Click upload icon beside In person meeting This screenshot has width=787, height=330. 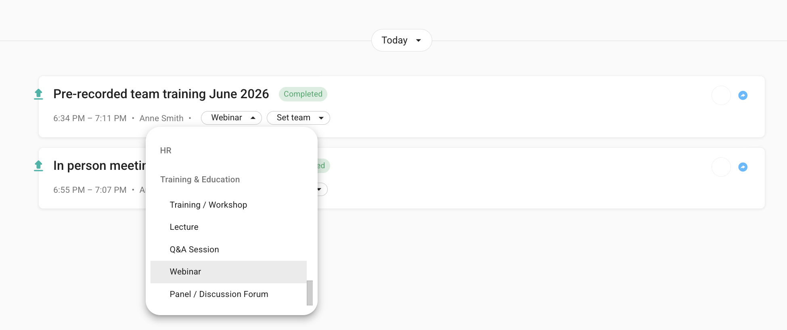click(38, 166)
